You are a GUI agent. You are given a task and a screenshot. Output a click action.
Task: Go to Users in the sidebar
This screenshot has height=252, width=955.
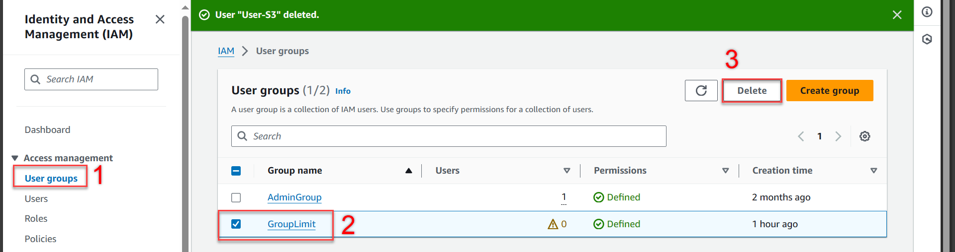(36, 198)
